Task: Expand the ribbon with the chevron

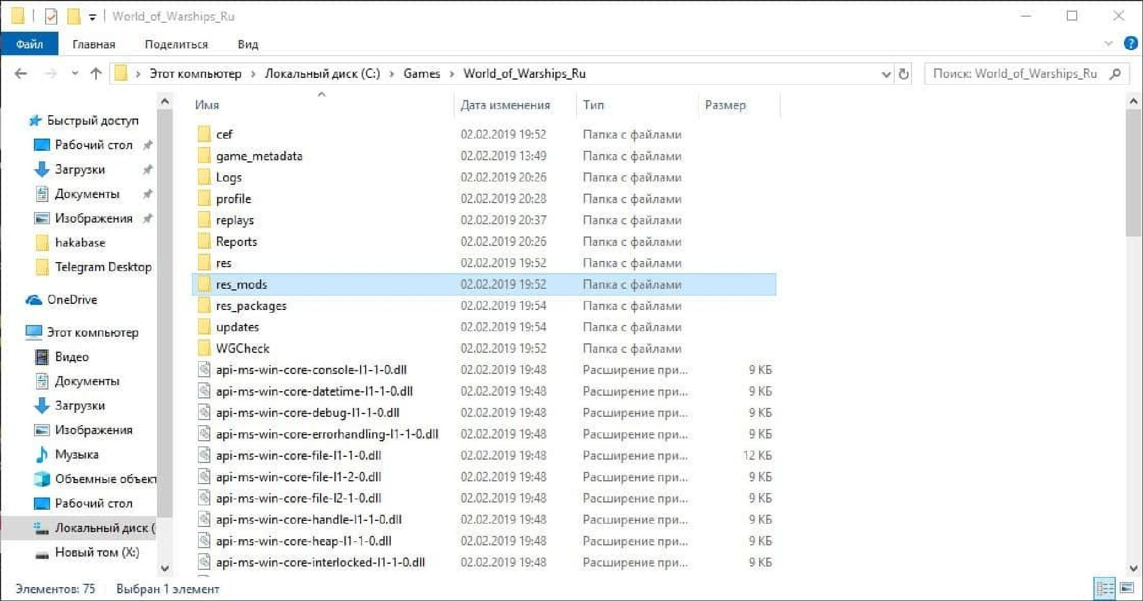Action: 1108,43
